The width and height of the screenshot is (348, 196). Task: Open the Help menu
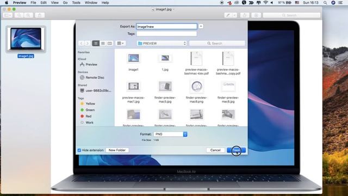[105, 3]
